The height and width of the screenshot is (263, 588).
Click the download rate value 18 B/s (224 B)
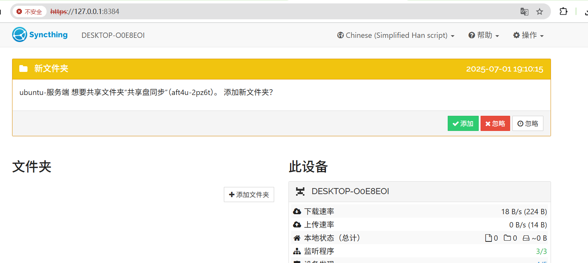(x=524, y=212)
